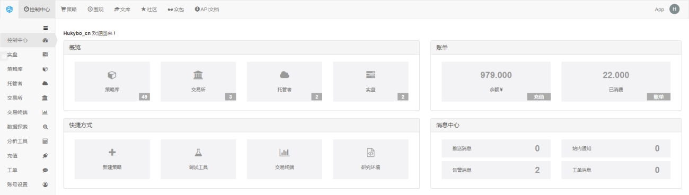Click chat icon beside sidebar 工单
Viewport: 689px width, 195px height.
(46, 170)
